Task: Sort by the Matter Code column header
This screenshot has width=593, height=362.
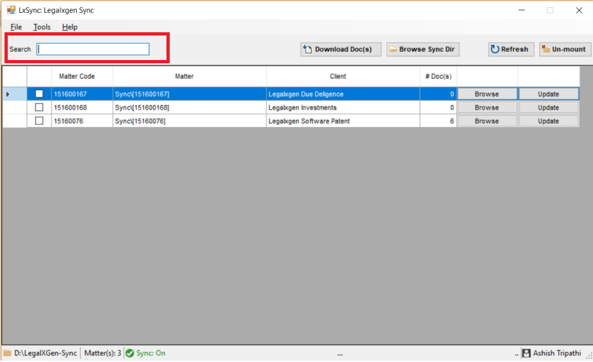Action: tap(77, 76)
